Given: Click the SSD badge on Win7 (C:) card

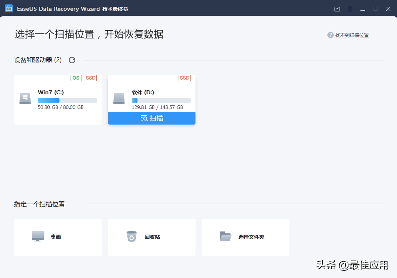Looking at the screenshot, I should 91,78.
